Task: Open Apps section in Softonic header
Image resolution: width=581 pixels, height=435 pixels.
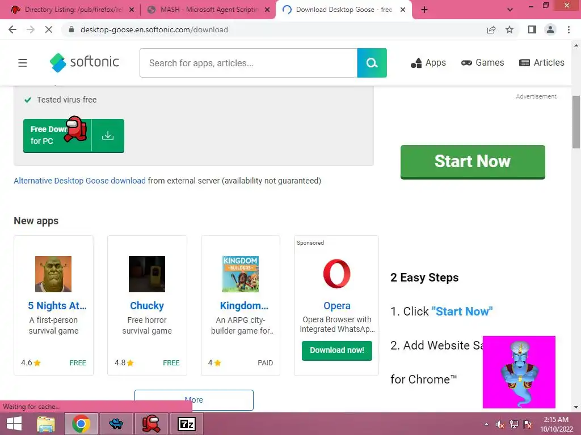Action: click(x=428, y=63)
